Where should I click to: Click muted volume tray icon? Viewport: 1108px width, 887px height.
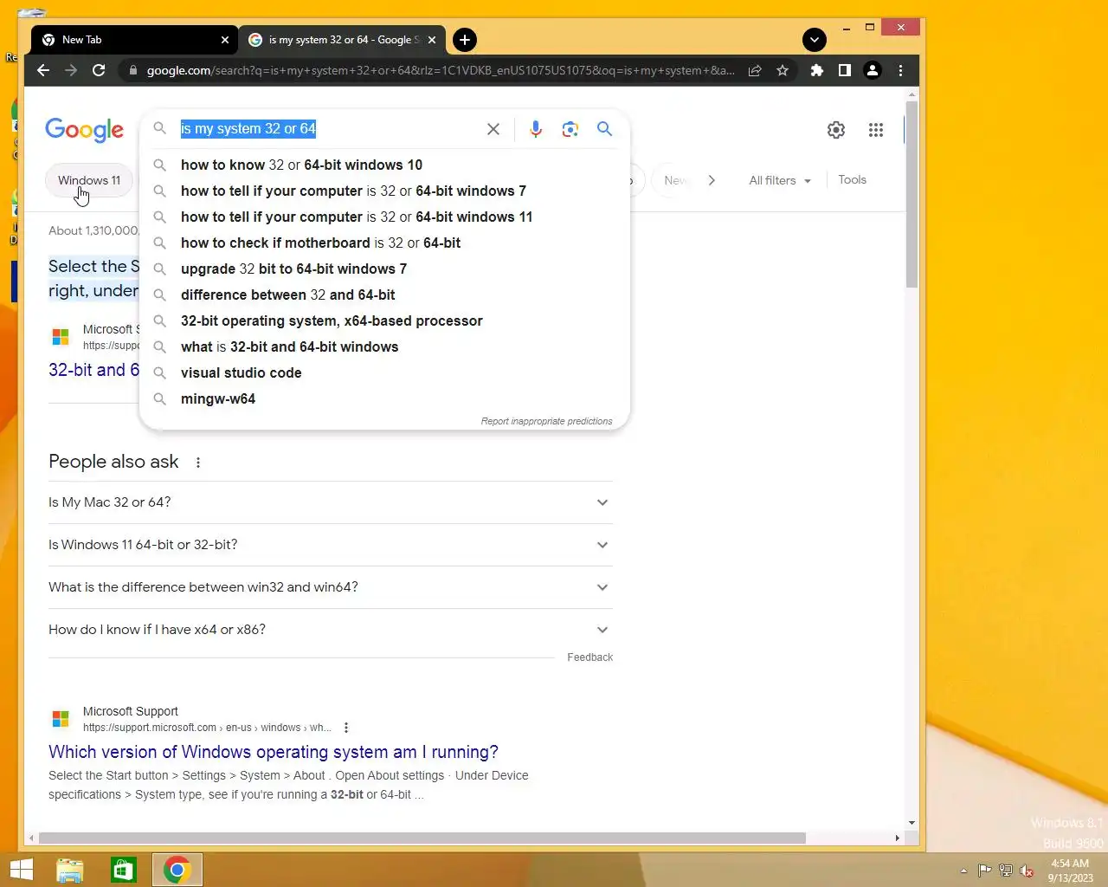click(1027, 871)
